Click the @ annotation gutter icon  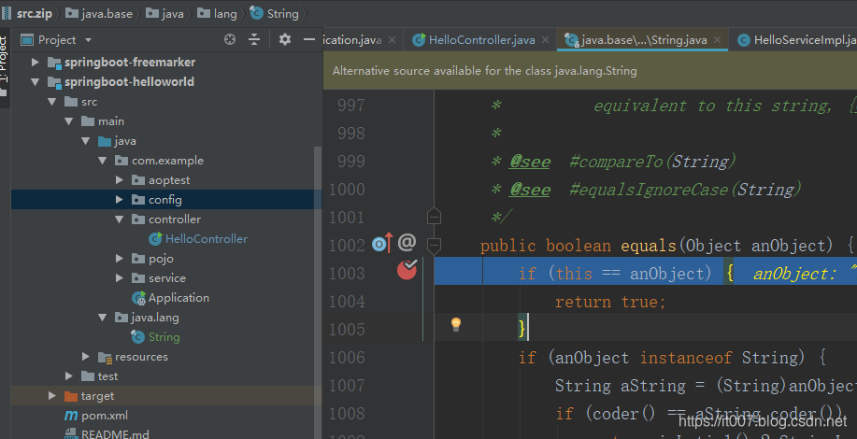point(407,242)
